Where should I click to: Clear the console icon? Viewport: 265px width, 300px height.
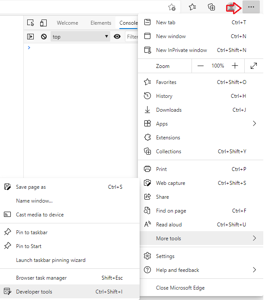click(x=44, y=36)
